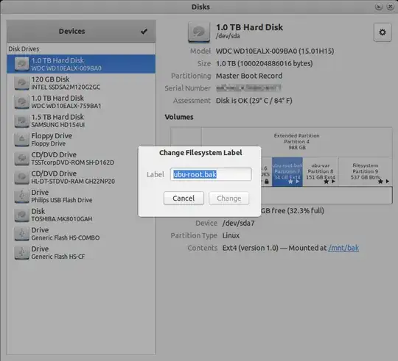Click the star icon on Partition 9

(x=380, y=182)
